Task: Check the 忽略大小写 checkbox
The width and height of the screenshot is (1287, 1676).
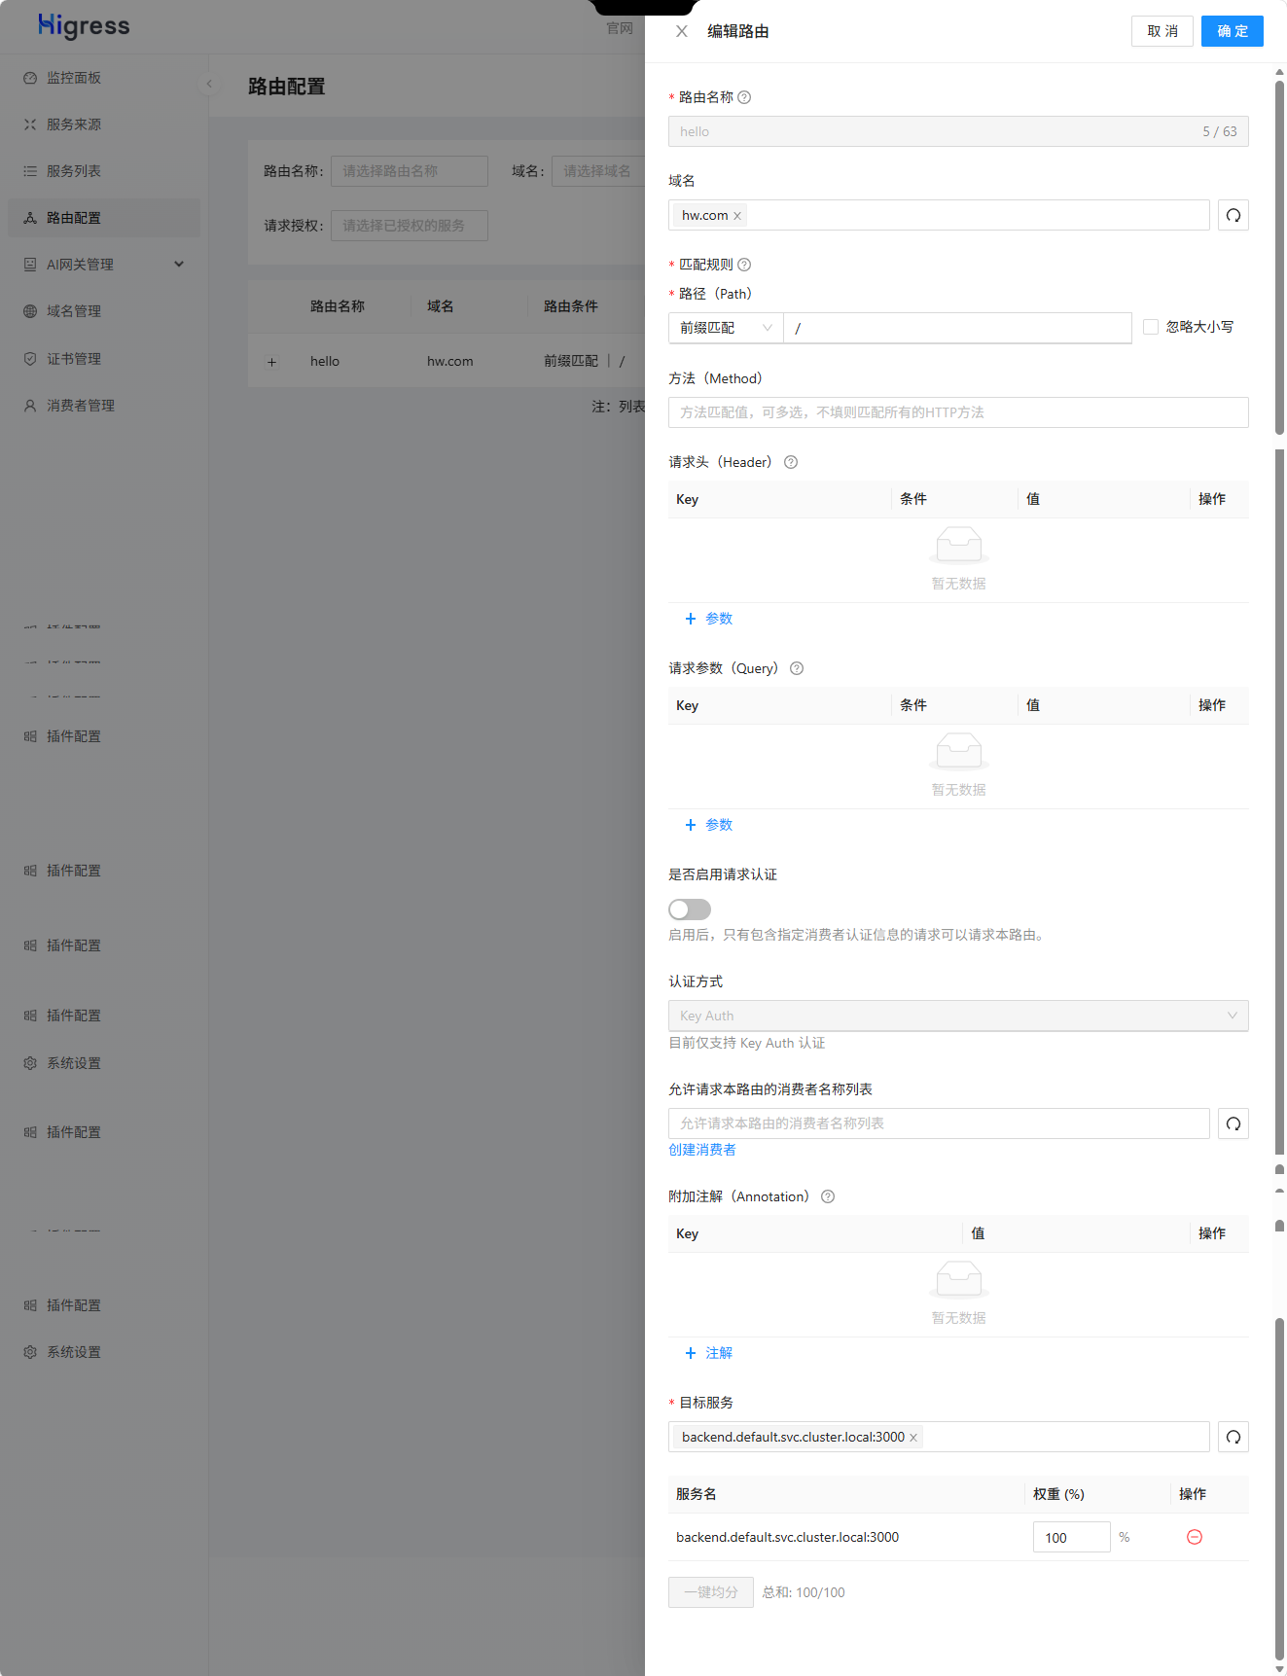Action: (x=1151, y=327)
